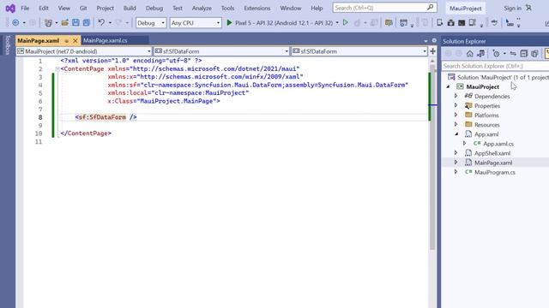Open the Android Device Manager icon

coord(440,23)
